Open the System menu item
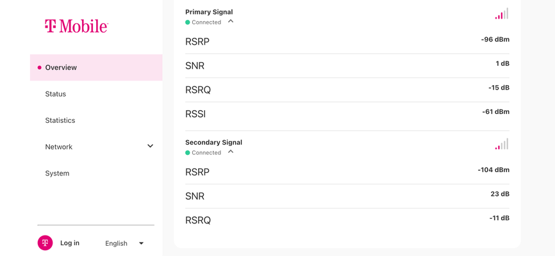The height and width of the screenshot is (256, 555). click(57, 173)
